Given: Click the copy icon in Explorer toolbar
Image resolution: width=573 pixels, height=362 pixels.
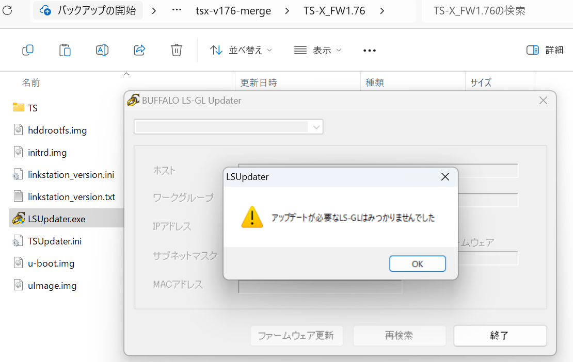Looking at the screenshot, I should click(28, 50).
